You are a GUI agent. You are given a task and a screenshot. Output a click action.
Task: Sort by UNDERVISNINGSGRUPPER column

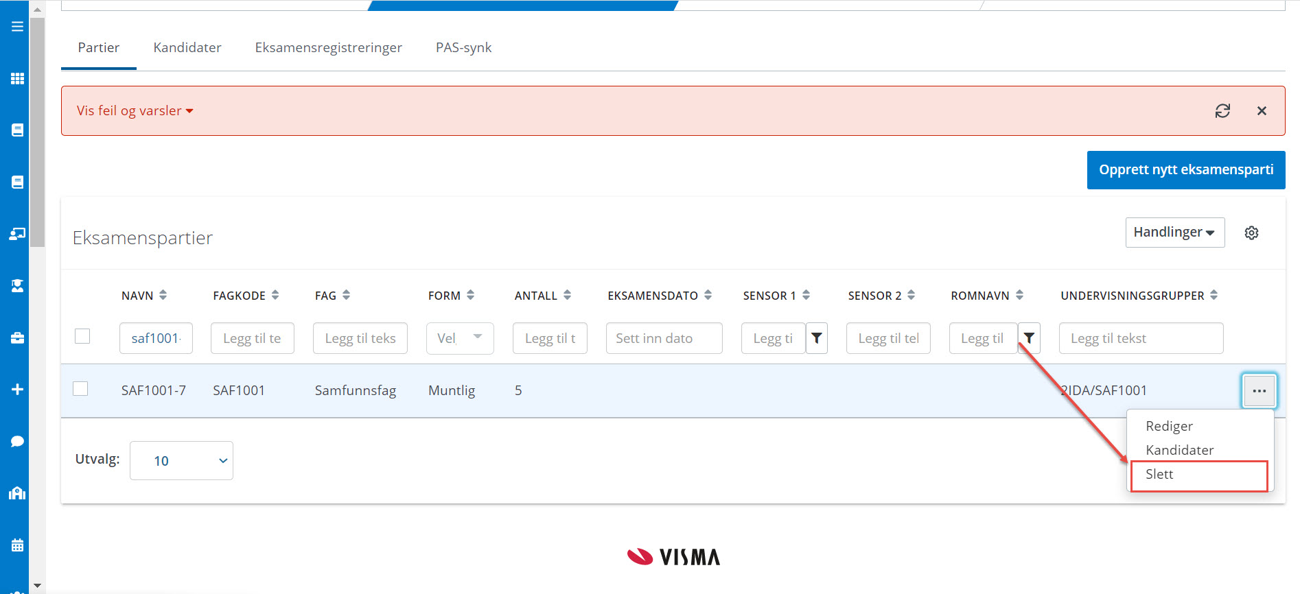[x=1214, y=295]
